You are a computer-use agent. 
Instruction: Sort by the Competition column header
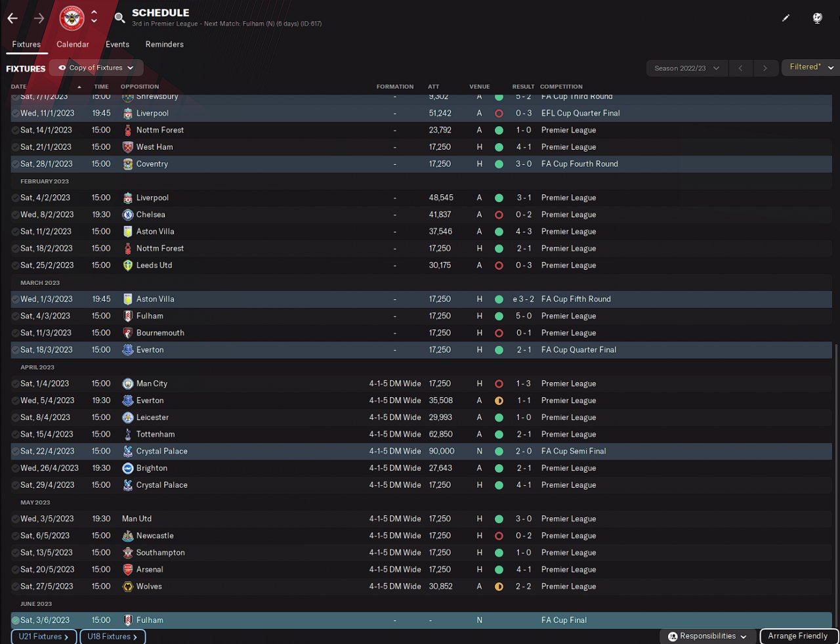561,87
